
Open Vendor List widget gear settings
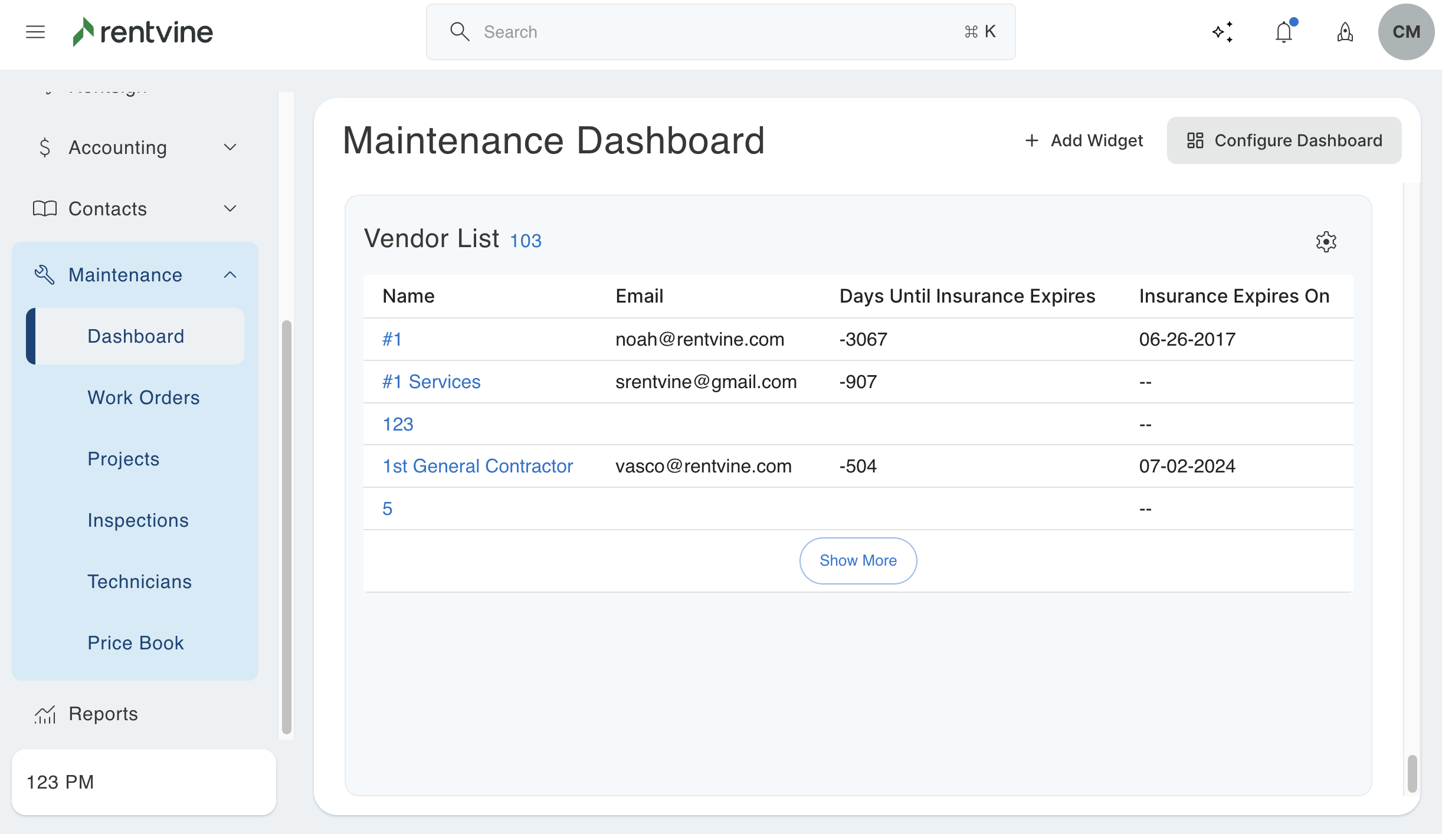(x=1326, y=242)
